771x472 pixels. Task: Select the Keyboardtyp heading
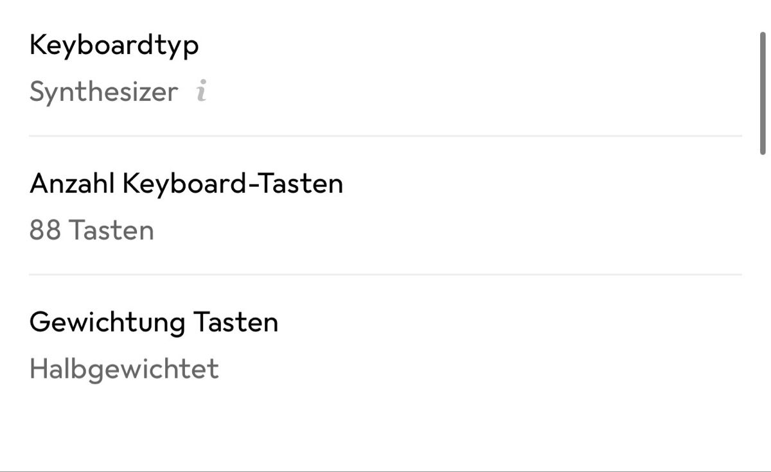pos(114,46)
